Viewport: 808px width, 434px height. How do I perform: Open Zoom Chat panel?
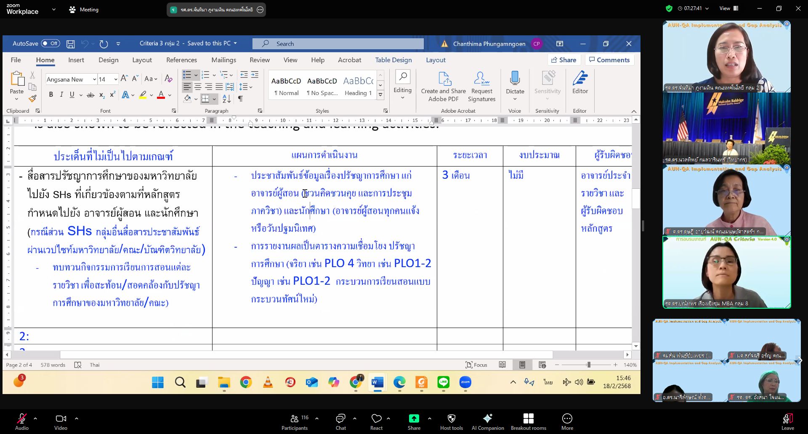[x=341, y=422]
